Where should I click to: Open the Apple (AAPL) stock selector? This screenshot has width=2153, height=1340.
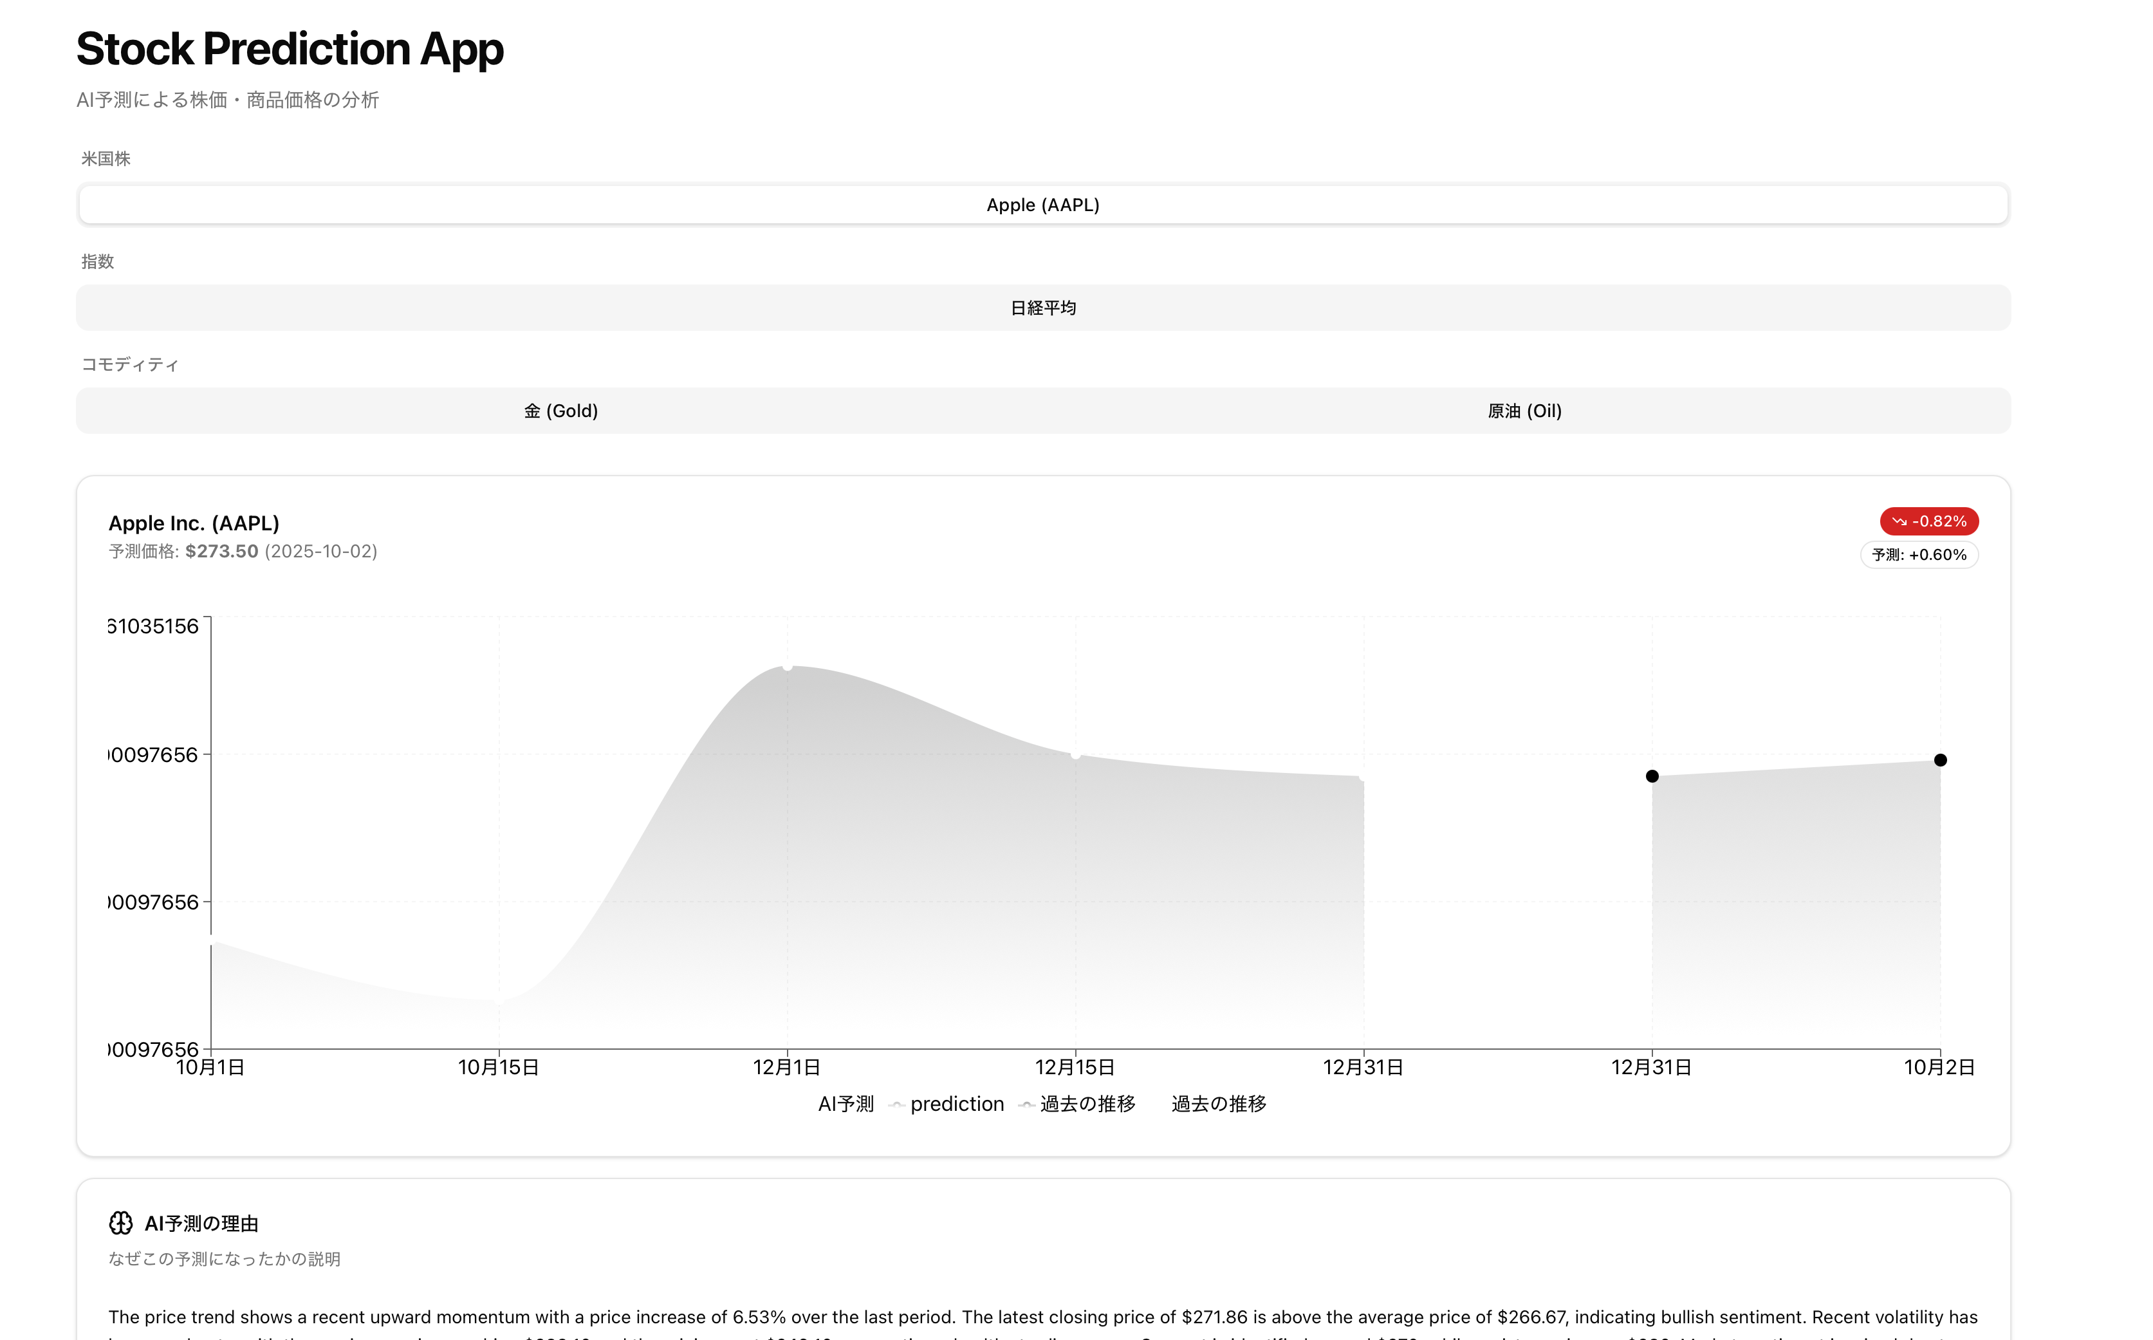tap(1042, 204)
